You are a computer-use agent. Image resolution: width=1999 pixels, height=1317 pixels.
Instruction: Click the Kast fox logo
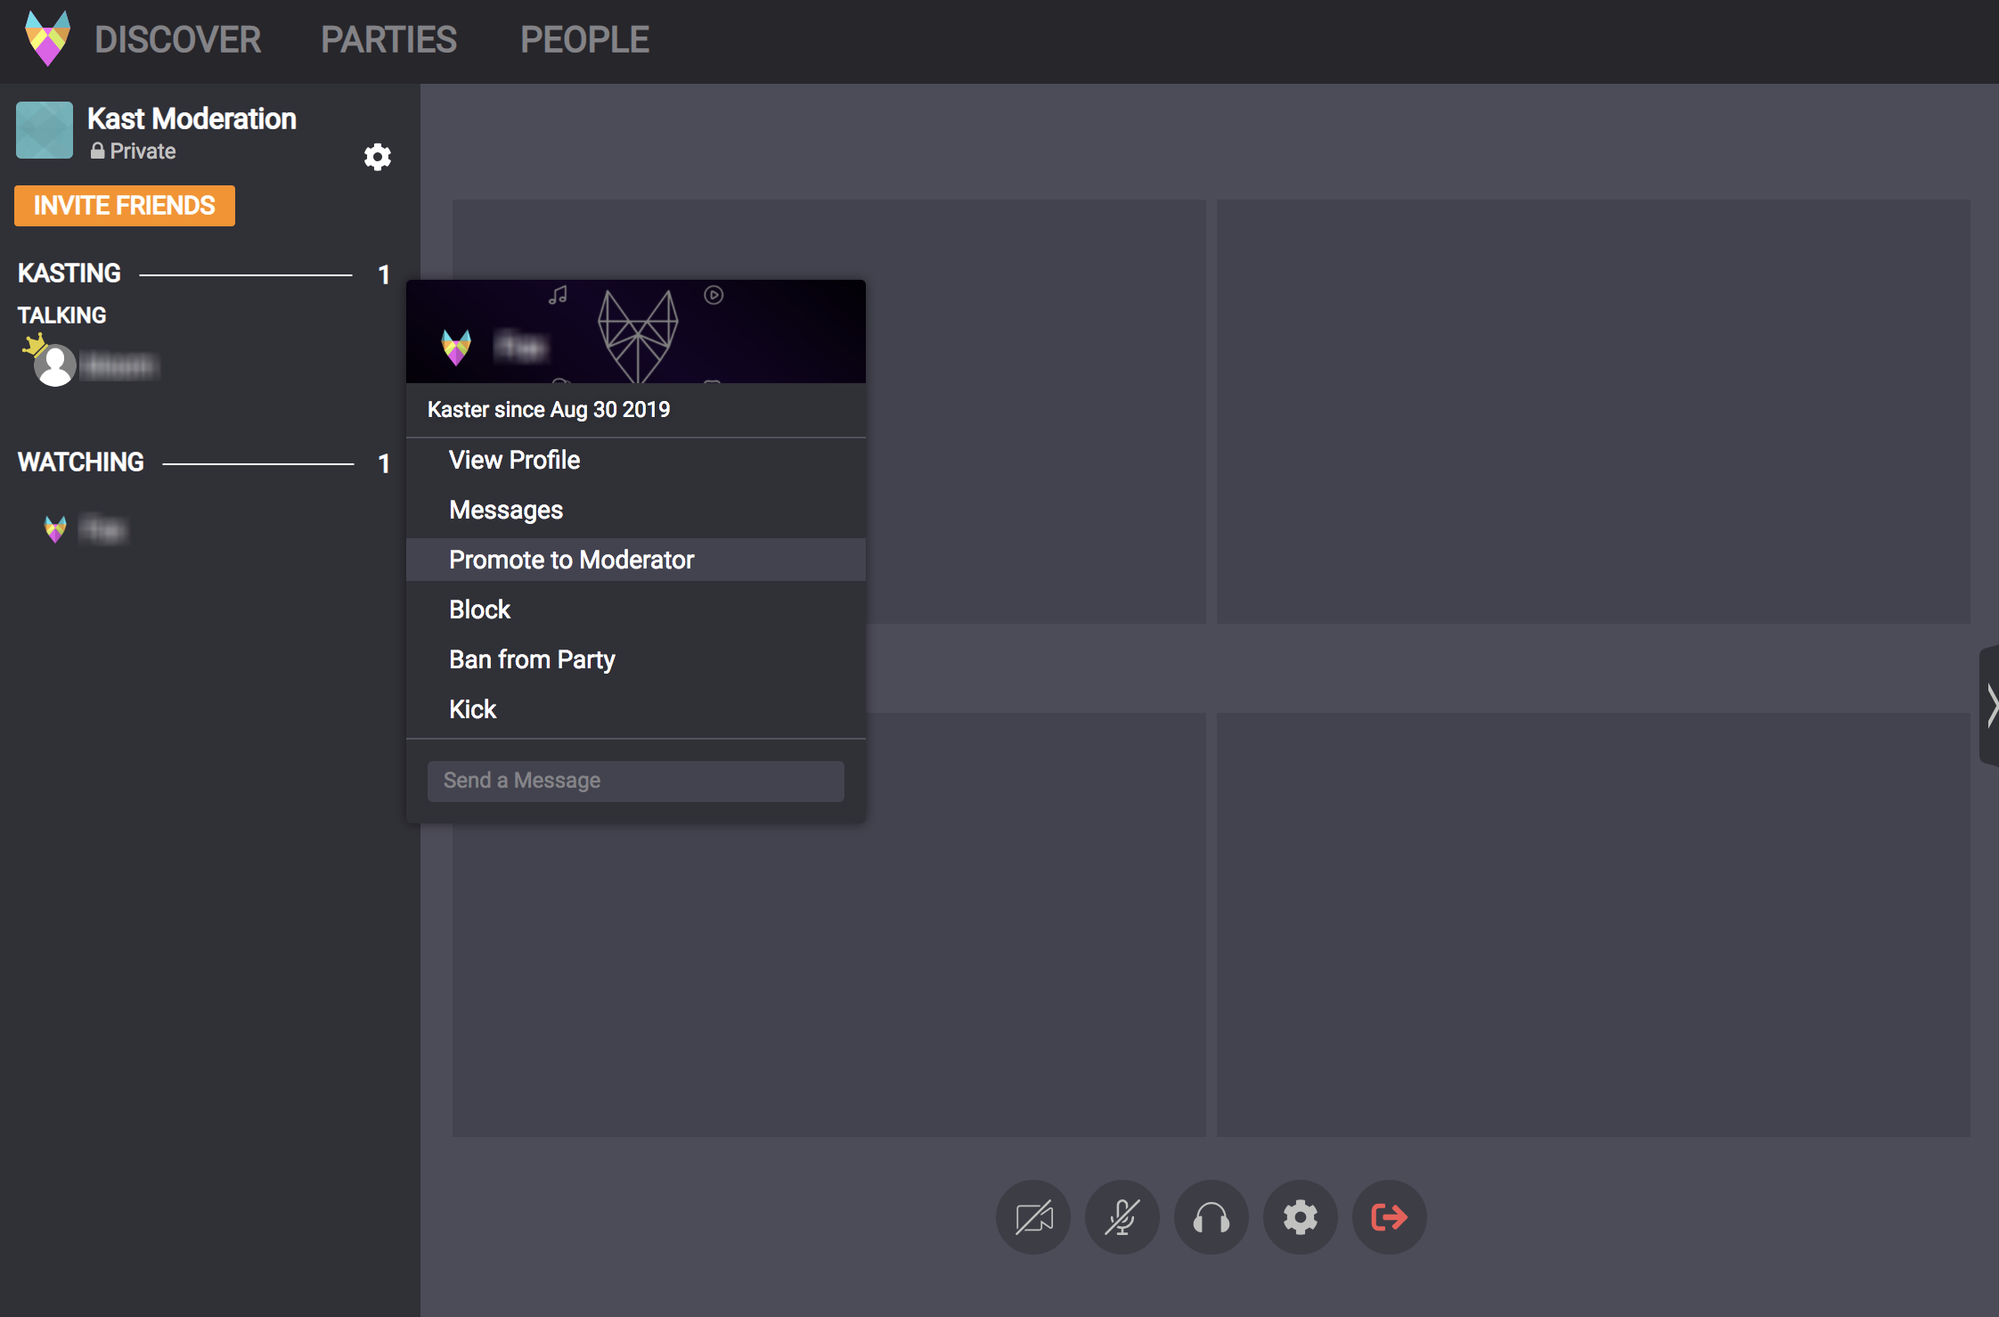click(x=47, y=38)
